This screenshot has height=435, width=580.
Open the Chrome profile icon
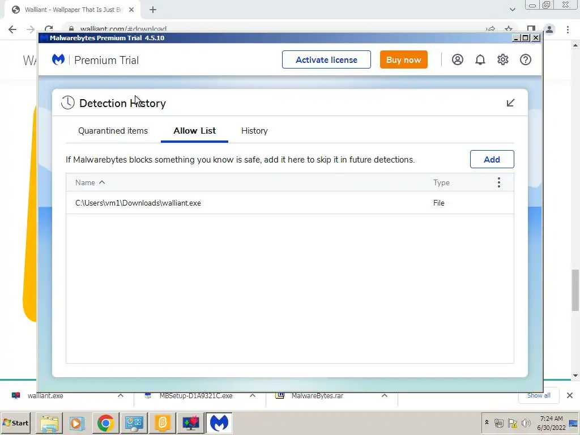549,29
